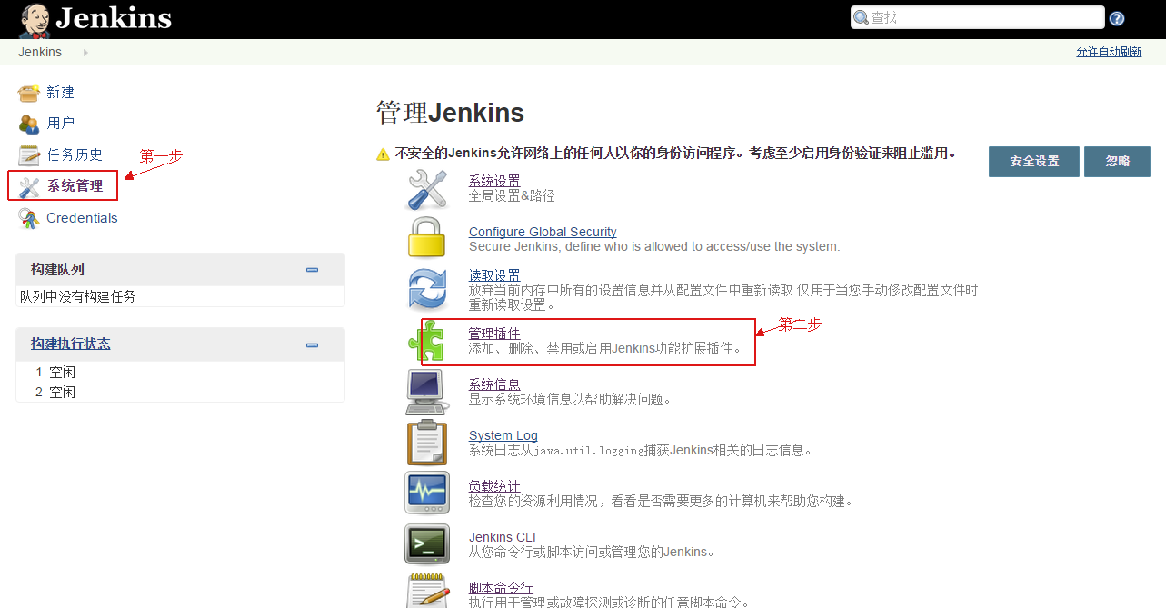Open the 构建执行状态 header link

pyautogui.click(x=71, y=344)
